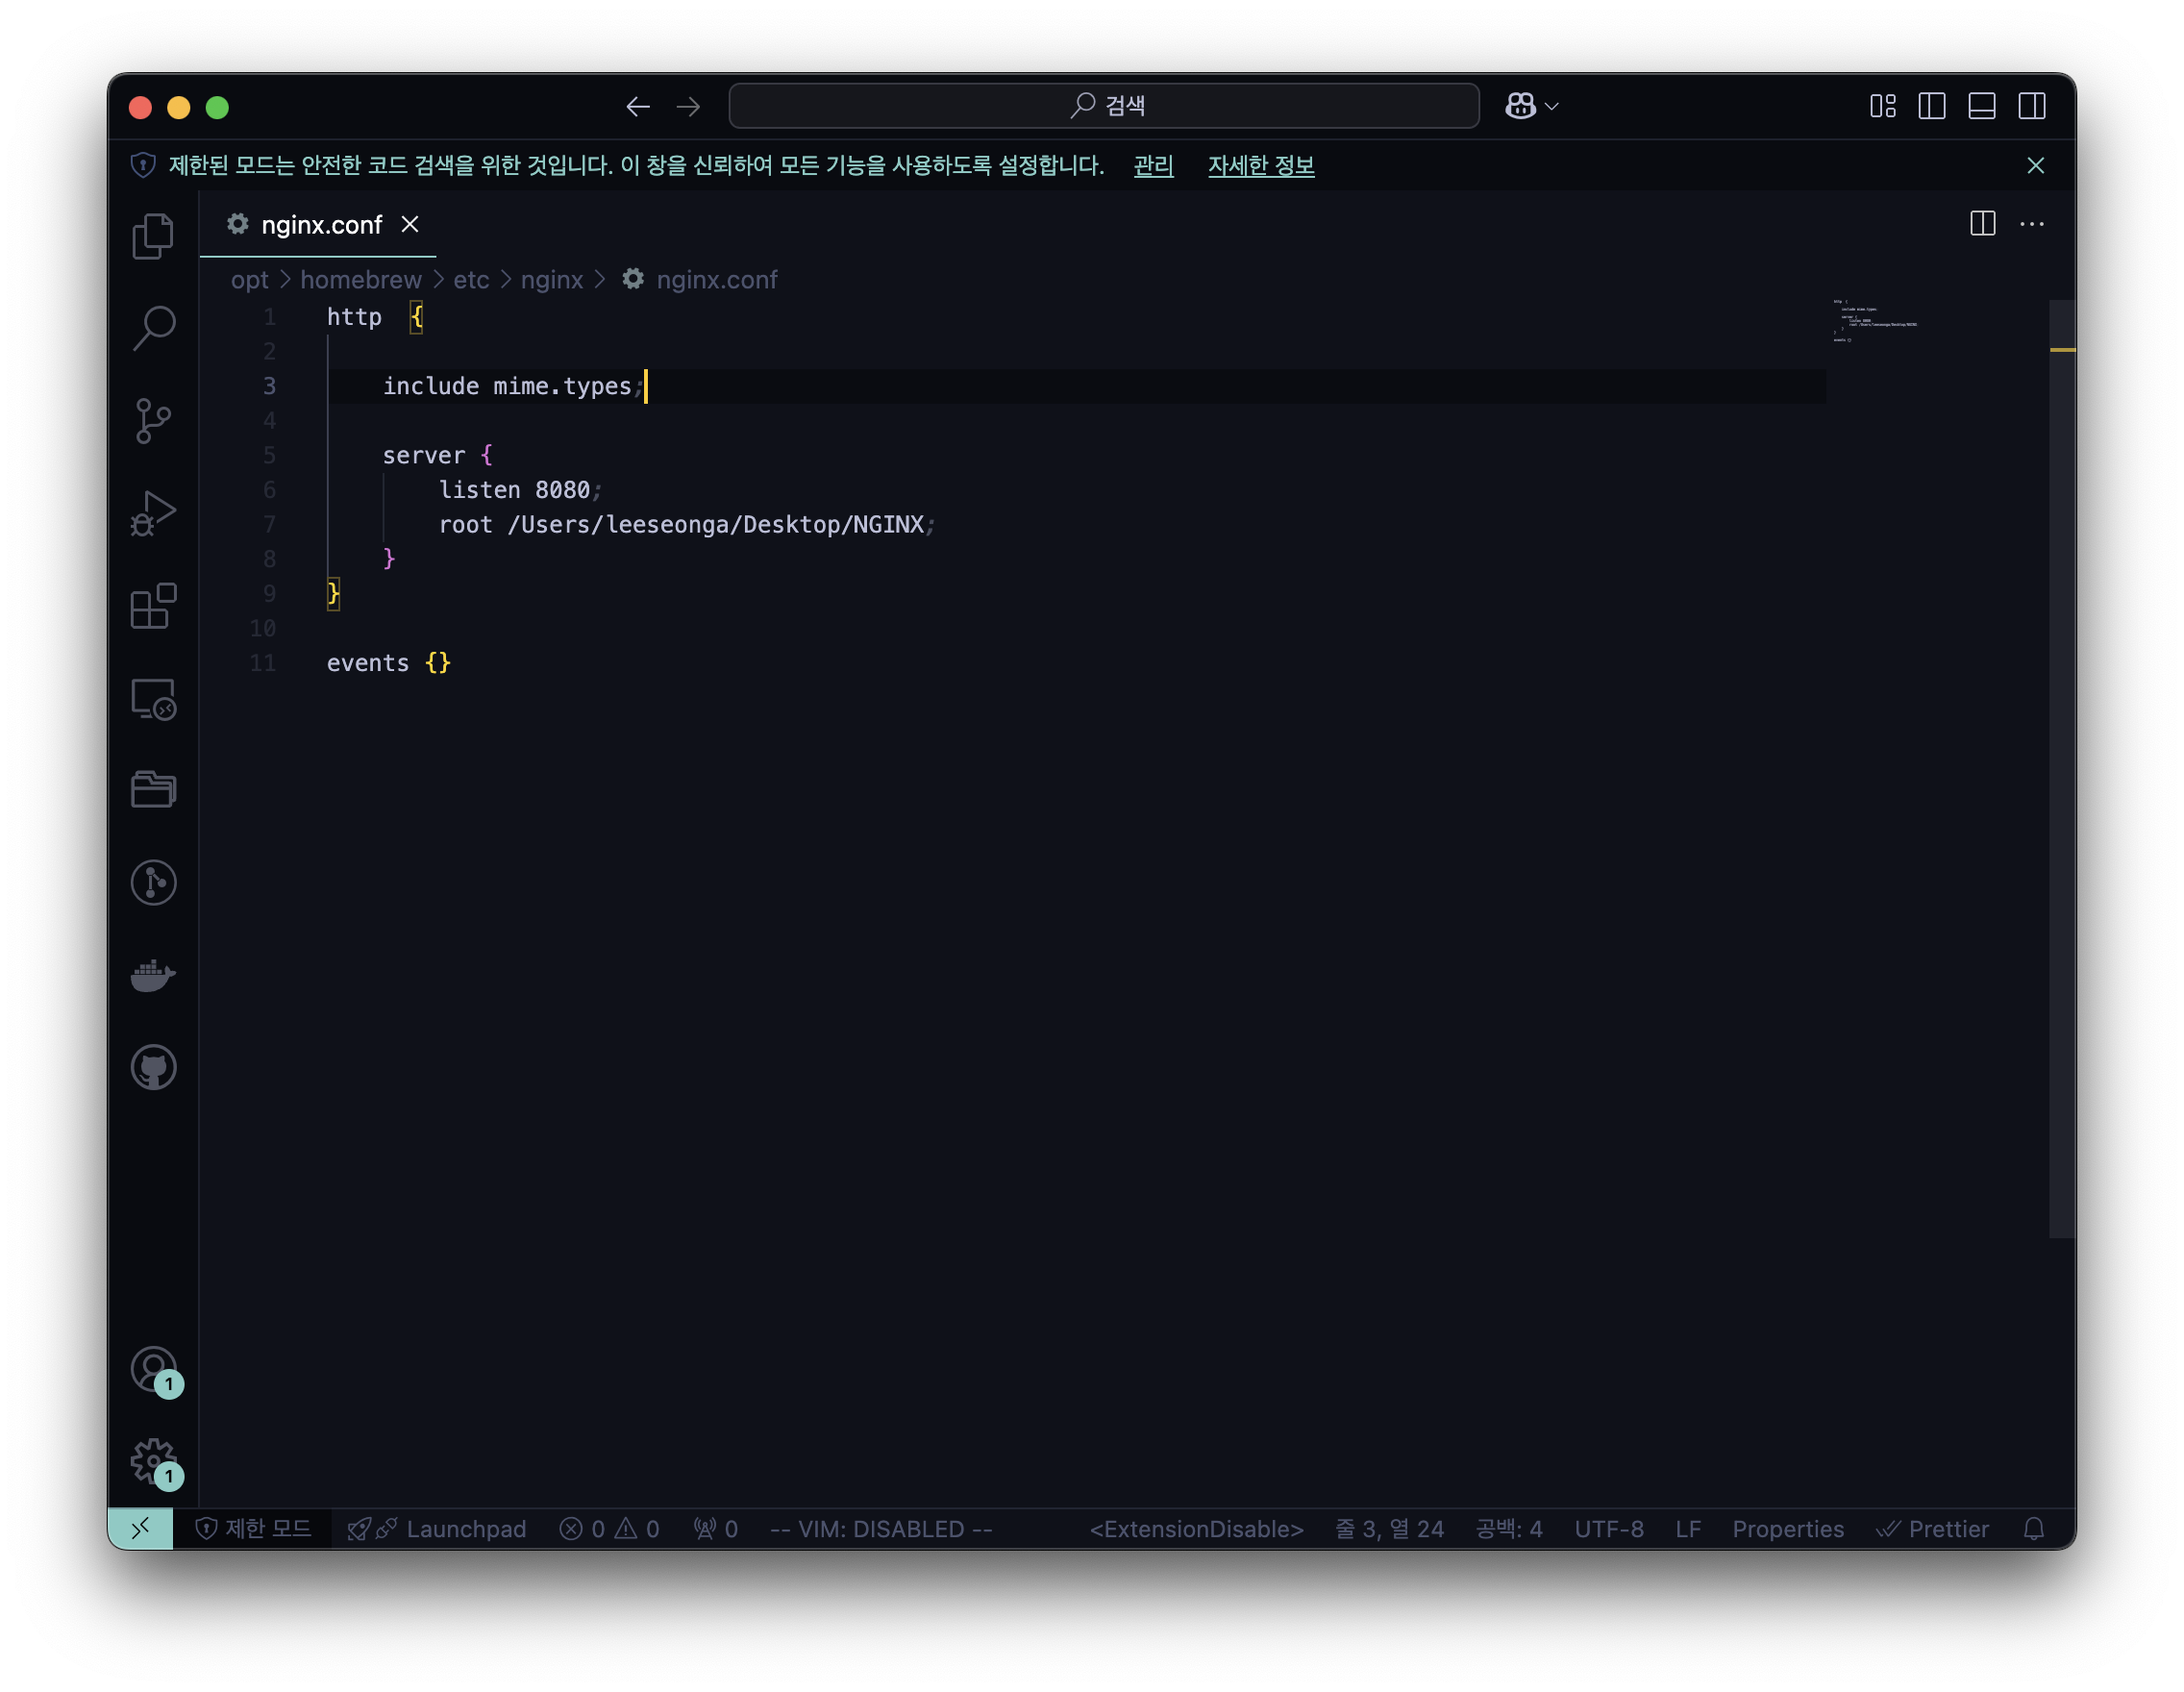
Task: Open the Docker view
Action: 153,975
